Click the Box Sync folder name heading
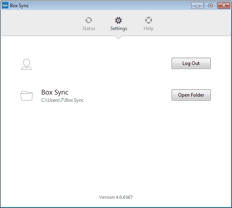 coord(55,92)
